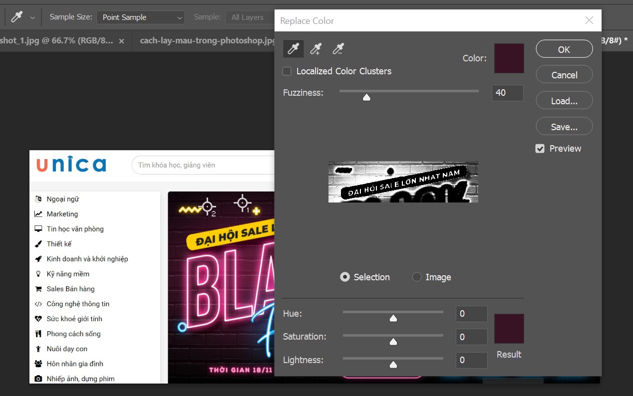This screenshot has width=633, height=396.
Task: Switch to cach-lay-mau-trong-photoshop.jpg tab
Action: pos(207,41)
